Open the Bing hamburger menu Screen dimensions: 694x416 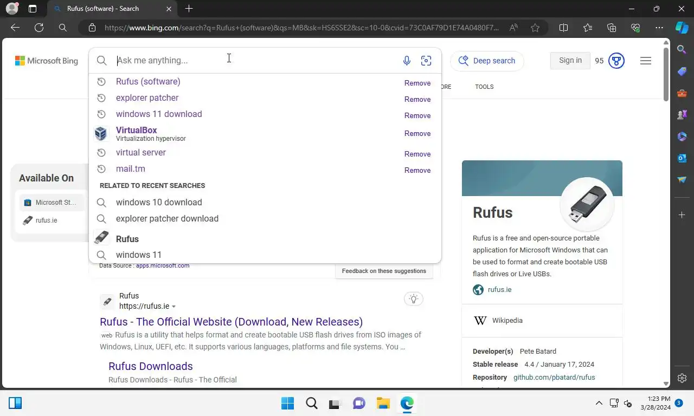point(646,61)
